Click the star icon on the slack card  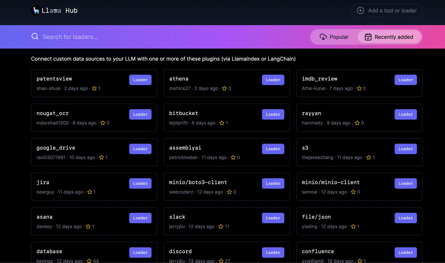[x=221, y=226]
